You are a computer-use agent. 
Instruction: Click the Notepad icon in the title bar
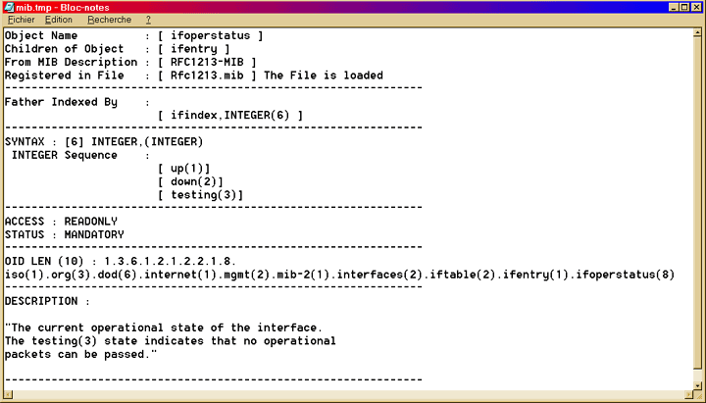click(9, 6)
